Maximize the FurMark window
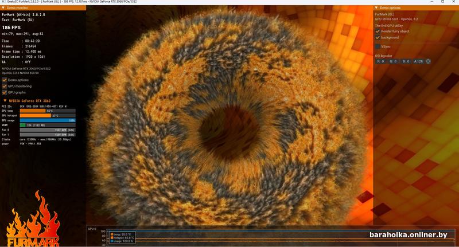Viewport: 459px width, 247px height. pos(442,2)
